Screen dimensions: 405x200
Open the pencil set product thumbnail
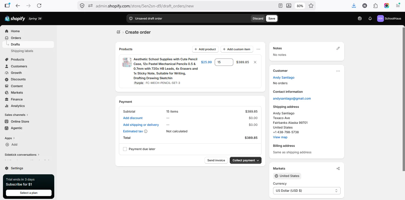coord(127,62)
